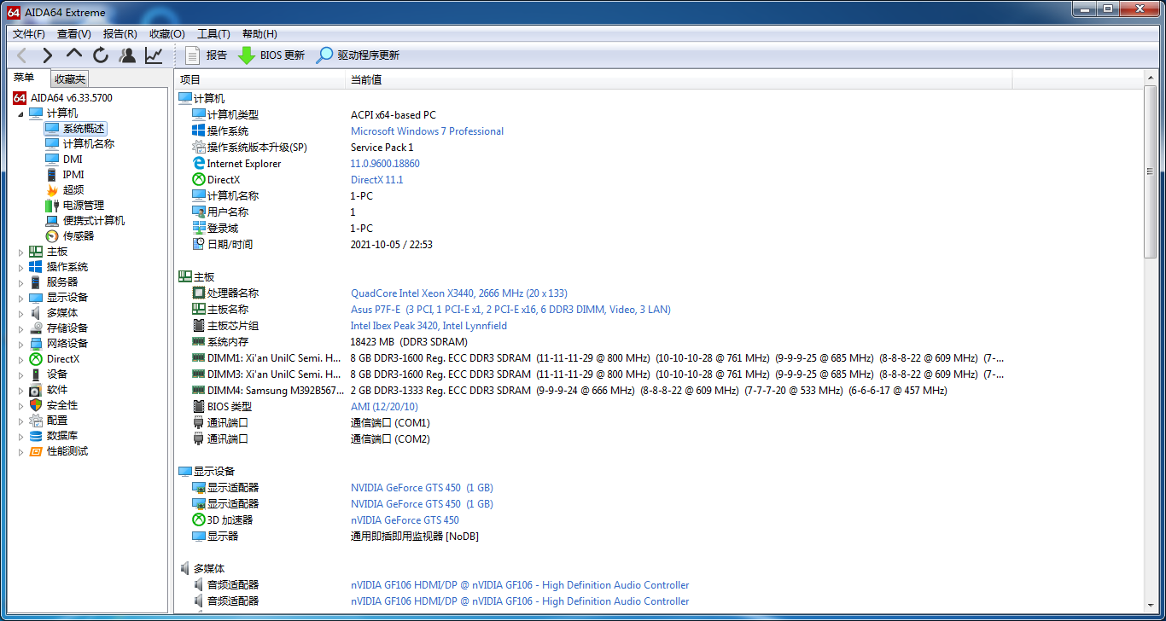Click the Internet Explorer row icon
Image resolution: width=1166 pixels, height=621 pixels.
tap(199, 164)
